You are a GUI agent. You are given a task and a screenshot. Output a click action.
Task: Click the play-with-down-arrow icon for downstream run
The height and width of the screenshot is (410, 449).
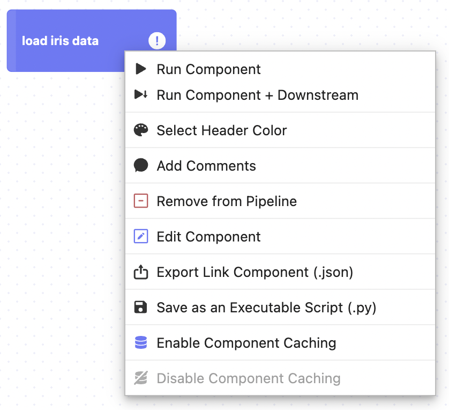click(x=140, y=95)
